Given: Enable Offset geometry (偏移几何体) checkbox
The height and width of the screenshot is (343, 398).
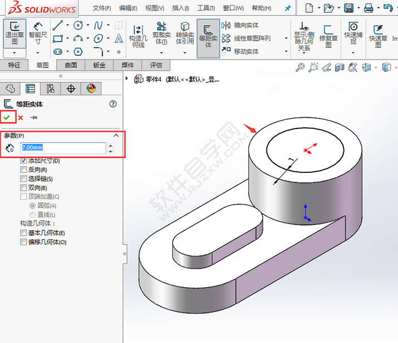Looking at the screenshot, I should (x=23, y=242).
